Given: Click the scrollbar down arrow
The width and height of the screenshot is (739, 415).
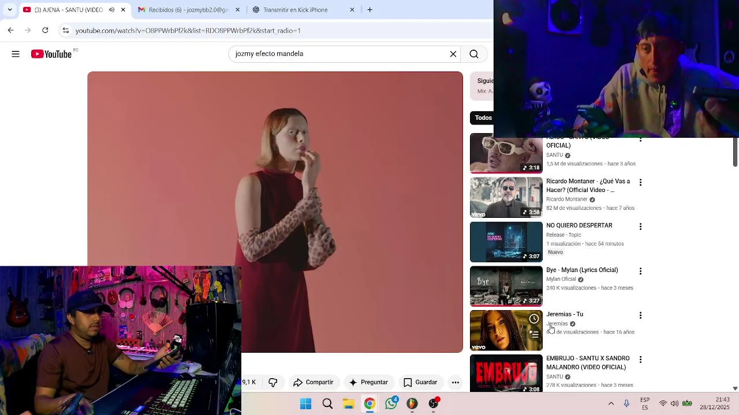Looking at the screenshot, I should pos(735,388).
